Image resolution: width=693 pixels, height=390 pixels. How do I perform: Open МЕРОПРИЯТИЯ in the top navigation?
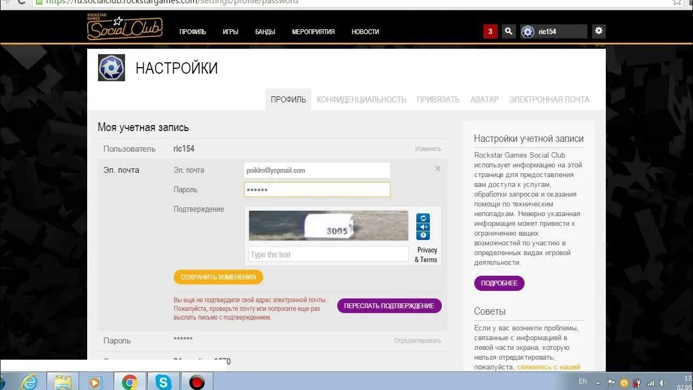coord(313,32)
